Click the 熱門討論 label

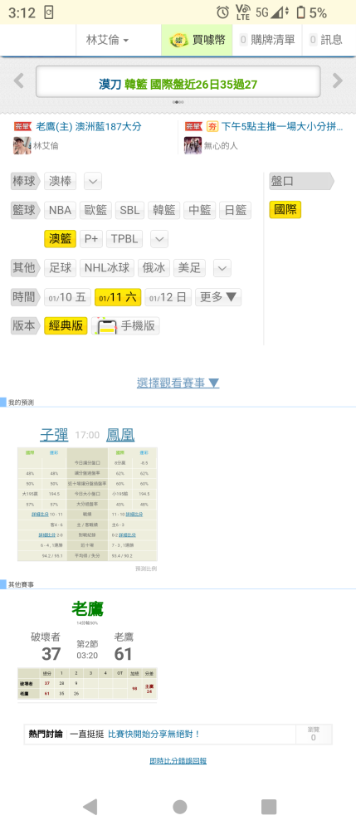pos(46,735)
